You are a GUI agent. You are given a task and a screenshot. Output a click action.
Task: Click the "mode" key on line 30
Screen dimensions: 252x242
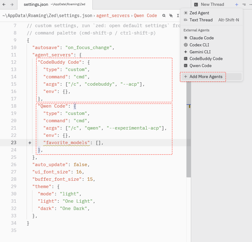click(x=46, y=194)
